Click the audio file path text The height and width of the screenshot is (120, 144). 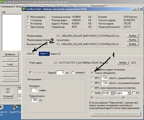coord(81,63)
